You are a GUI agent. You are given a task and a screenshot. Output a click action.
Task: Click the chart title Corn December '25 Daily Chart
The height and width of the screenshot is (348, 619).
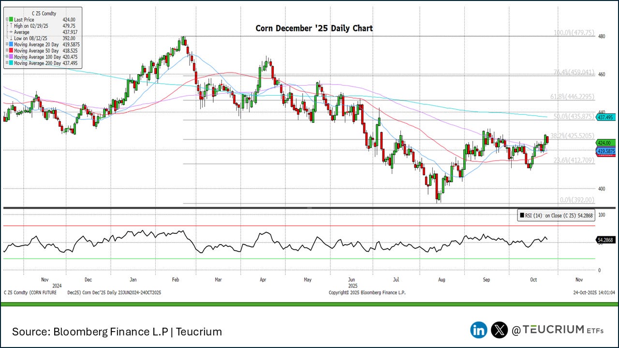pos(314,29)
